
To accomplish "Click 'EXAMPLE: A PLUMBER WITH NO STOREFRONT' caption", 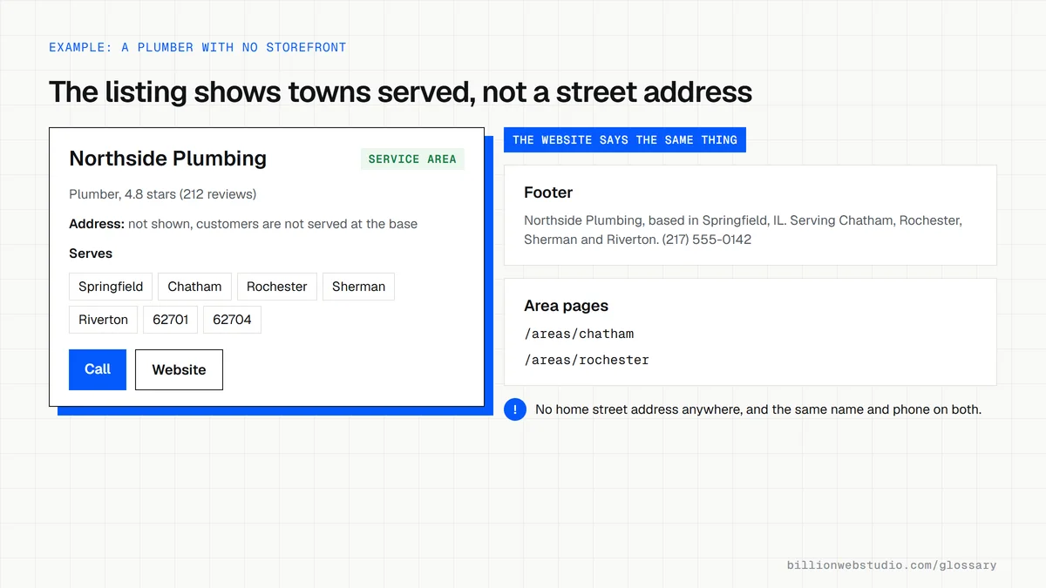I will pyautogui.click(x=198, y=47).
